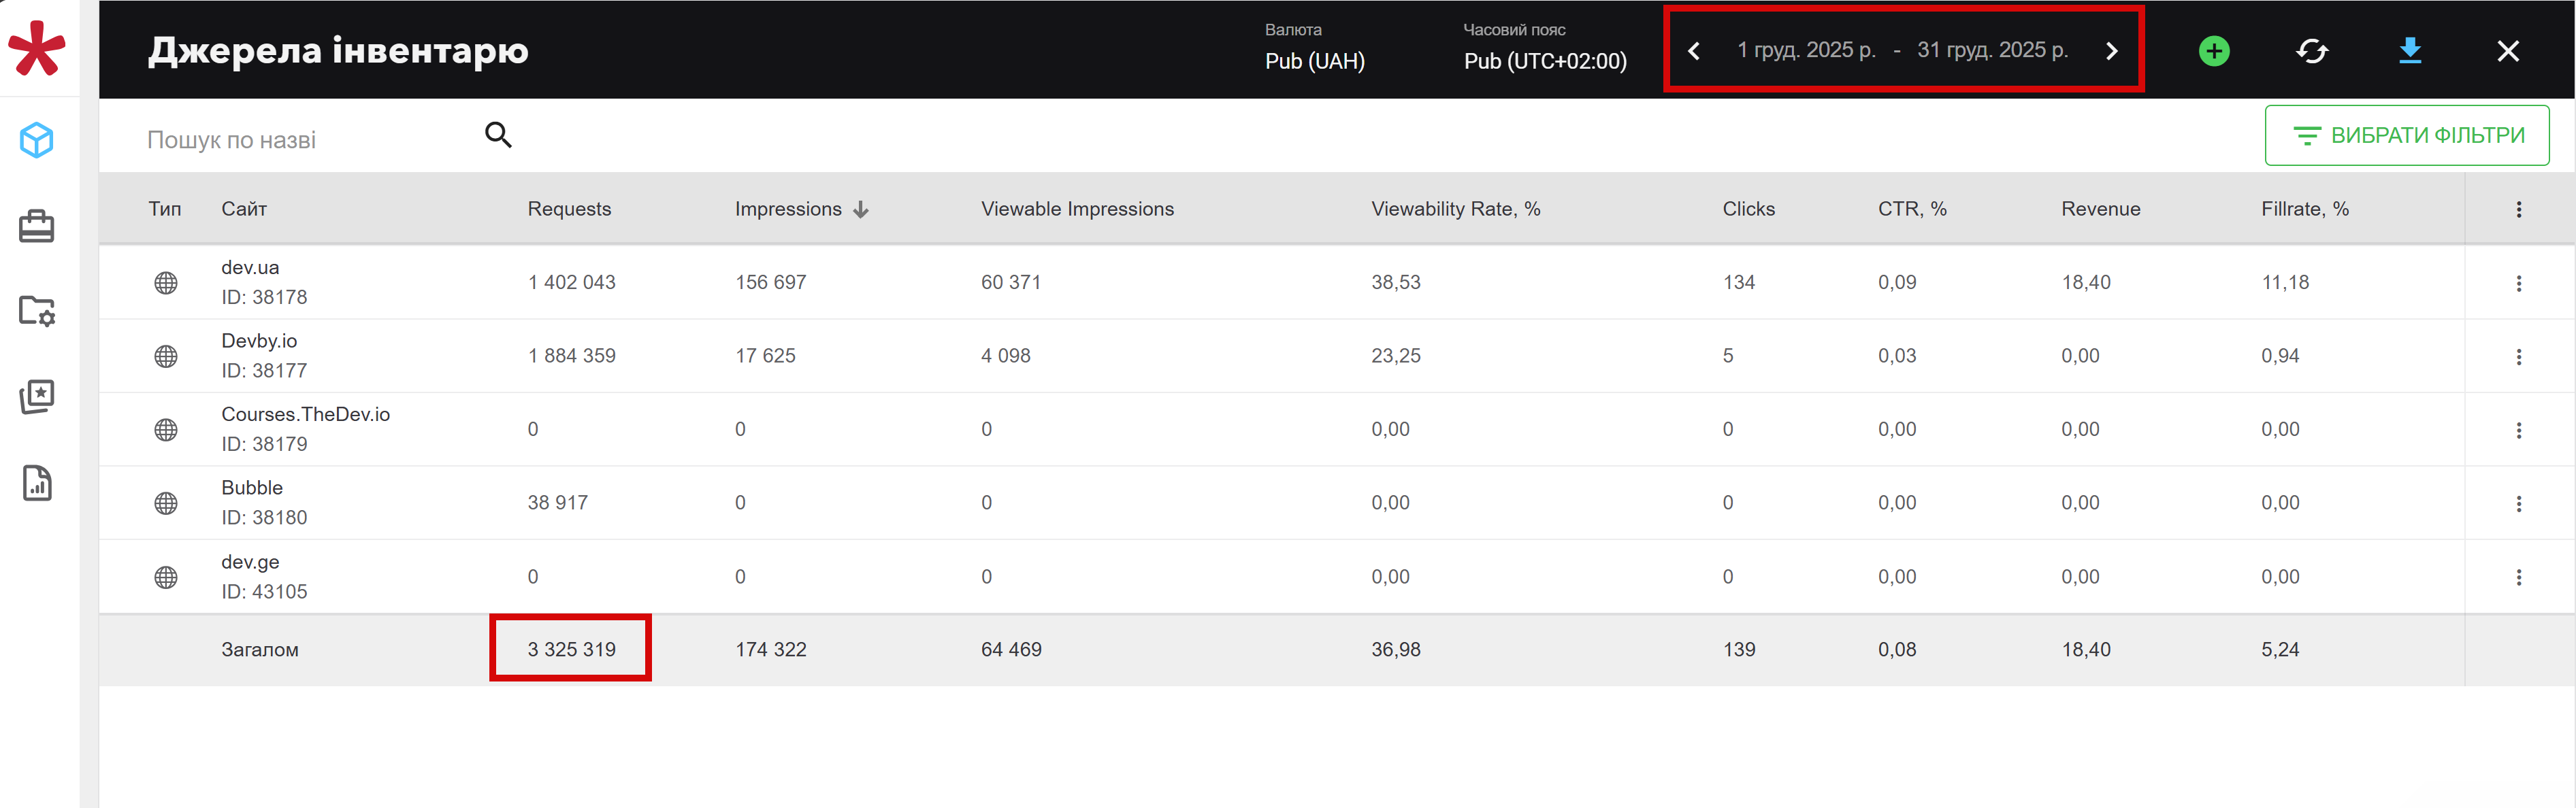Viewport: 2576px width, 808px height.
Task: Refresh data with the sync icon
Action: point(2311,51)
